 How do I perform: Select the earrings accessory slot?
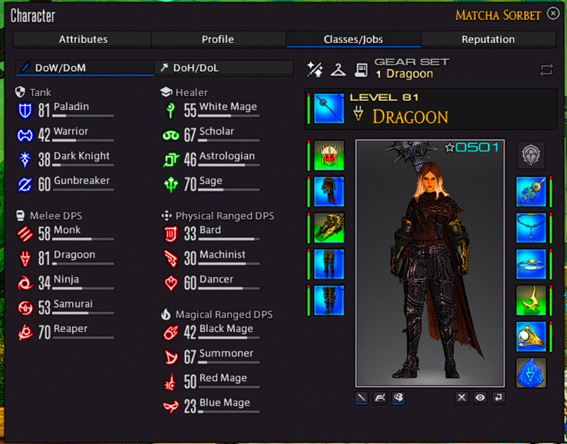click(531, 191)
